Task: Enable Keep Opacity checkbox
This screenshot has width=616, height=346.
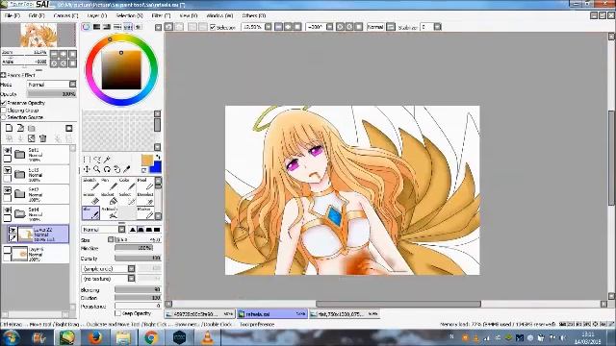Action: [x=117, y=313]
